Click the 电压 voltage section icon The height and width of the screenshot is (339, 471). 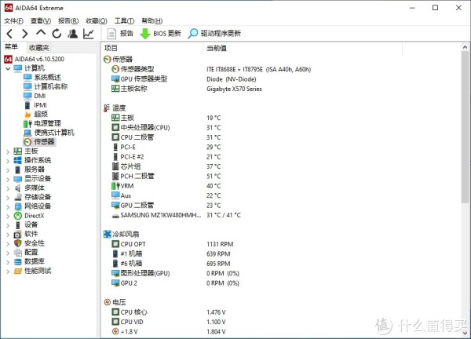[x=108, y=302]
